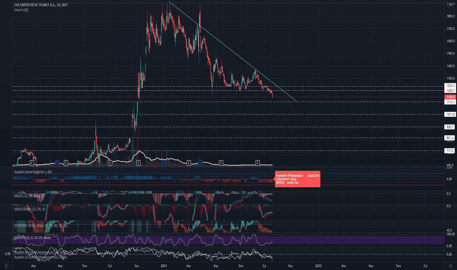Viewport: 457px width, 270px height.
Task: Click the 1234.3 horizontal line price label
Action: (x=450, y=86)
